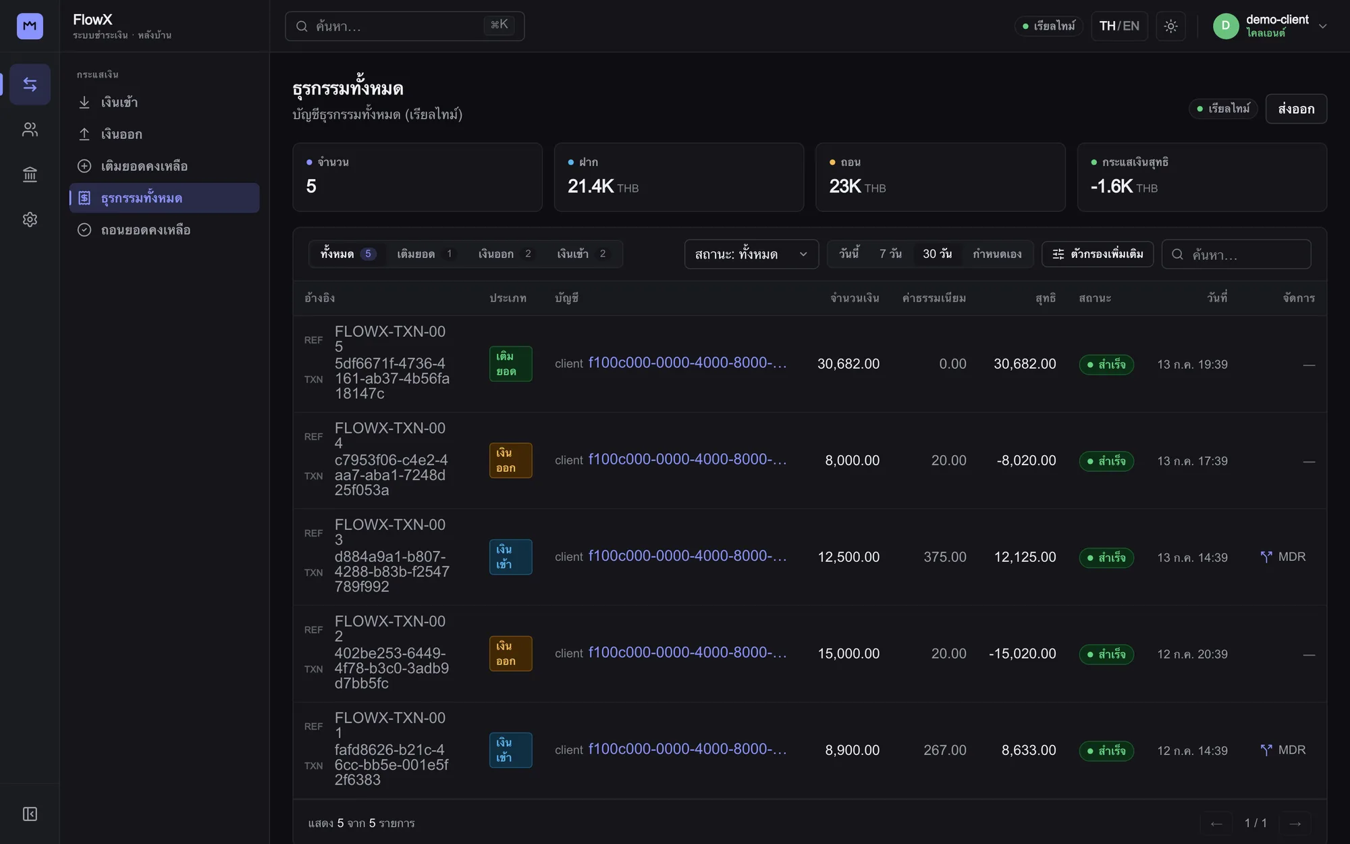
Task: Select the เงินเข้า 2 tab
Action: (582, 254)
